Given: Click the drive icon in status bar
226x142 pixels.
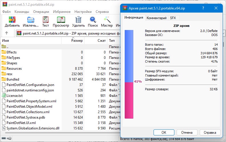Looking at the screenshot, I should (4, 138).
